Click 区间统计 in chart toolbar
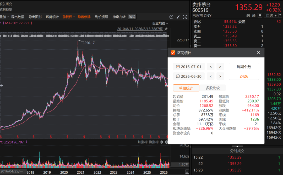Screen dimensions: 283x175 click(52, 17)
